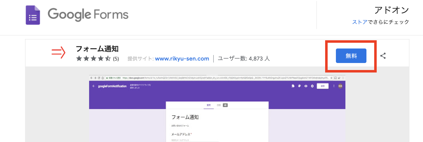Open the www.rikyu-sen.com link
The width and height of the screenshot is (423, 142).
pyautogui.click(x=182, y=58)
